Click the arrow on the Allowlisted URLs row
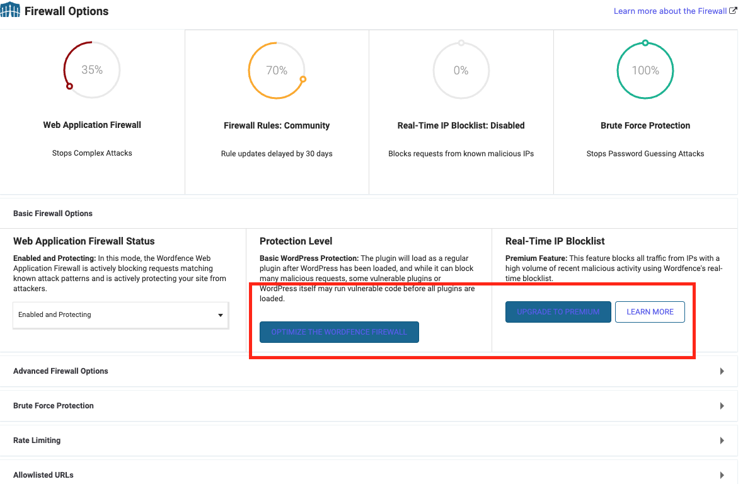This screenshot has width=755, height=484. (x=722, y=475)
